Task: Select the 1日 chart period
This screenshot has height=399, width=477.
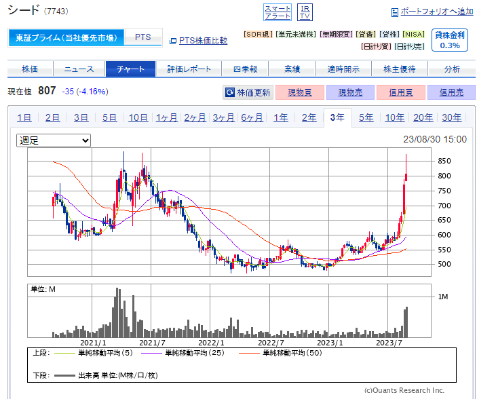Action: coord(24,117)
